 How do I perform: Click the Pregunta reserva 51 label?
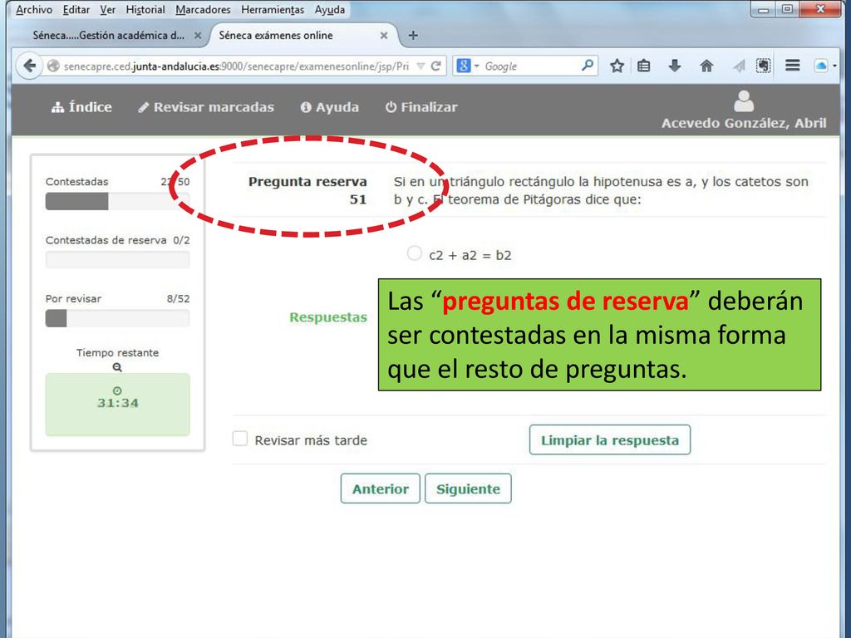click(x=307, y=190)
